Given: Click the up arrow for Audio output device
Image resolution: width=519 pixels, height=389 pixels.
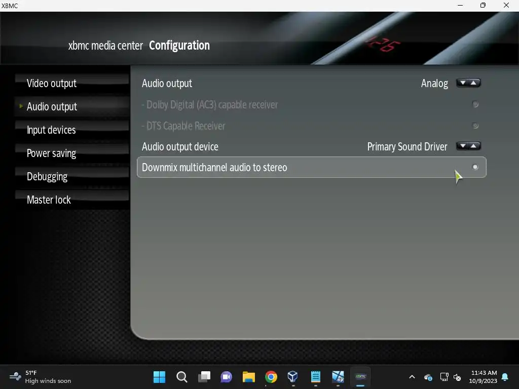Looking at the screenshot, I should [x=474, y=146].
